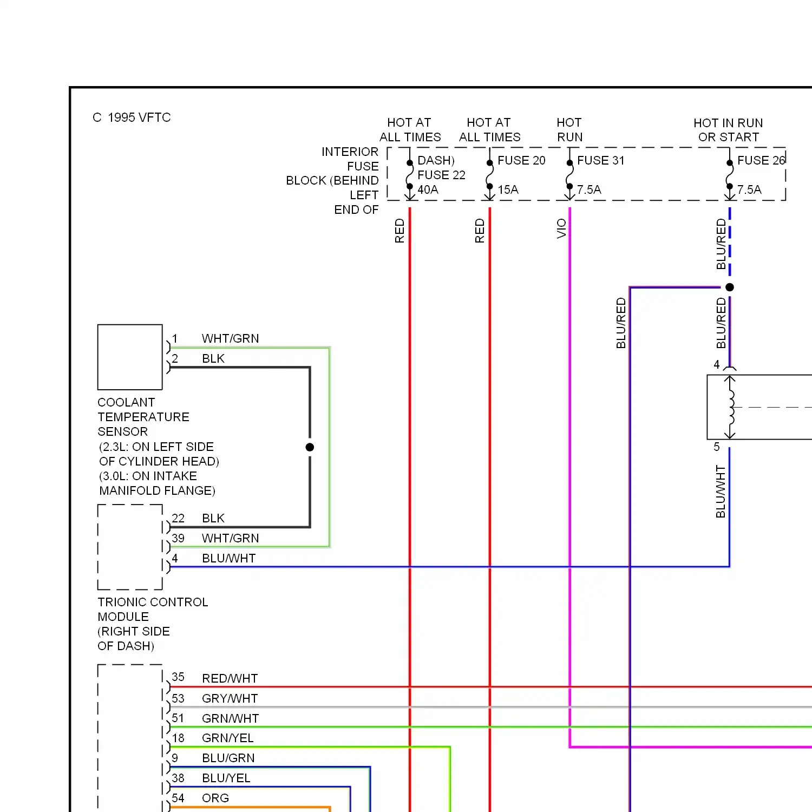Viewport: 812px width, 812px height.
Task: Click the 'HOT RUN' heading
Action: click(569, 130)
